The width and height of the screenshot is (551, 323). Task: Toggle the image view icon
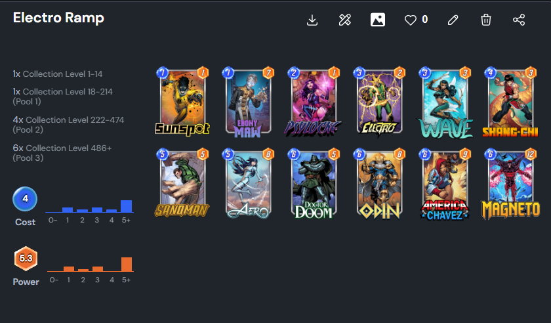(378, 20)
